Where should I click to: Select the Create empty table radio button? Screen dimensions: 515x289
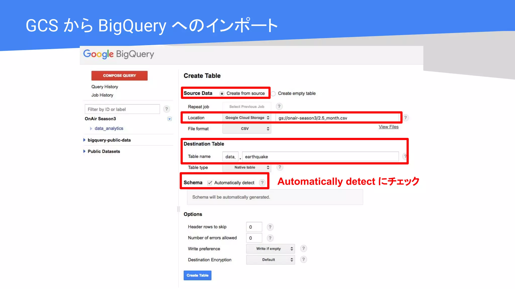273,94
